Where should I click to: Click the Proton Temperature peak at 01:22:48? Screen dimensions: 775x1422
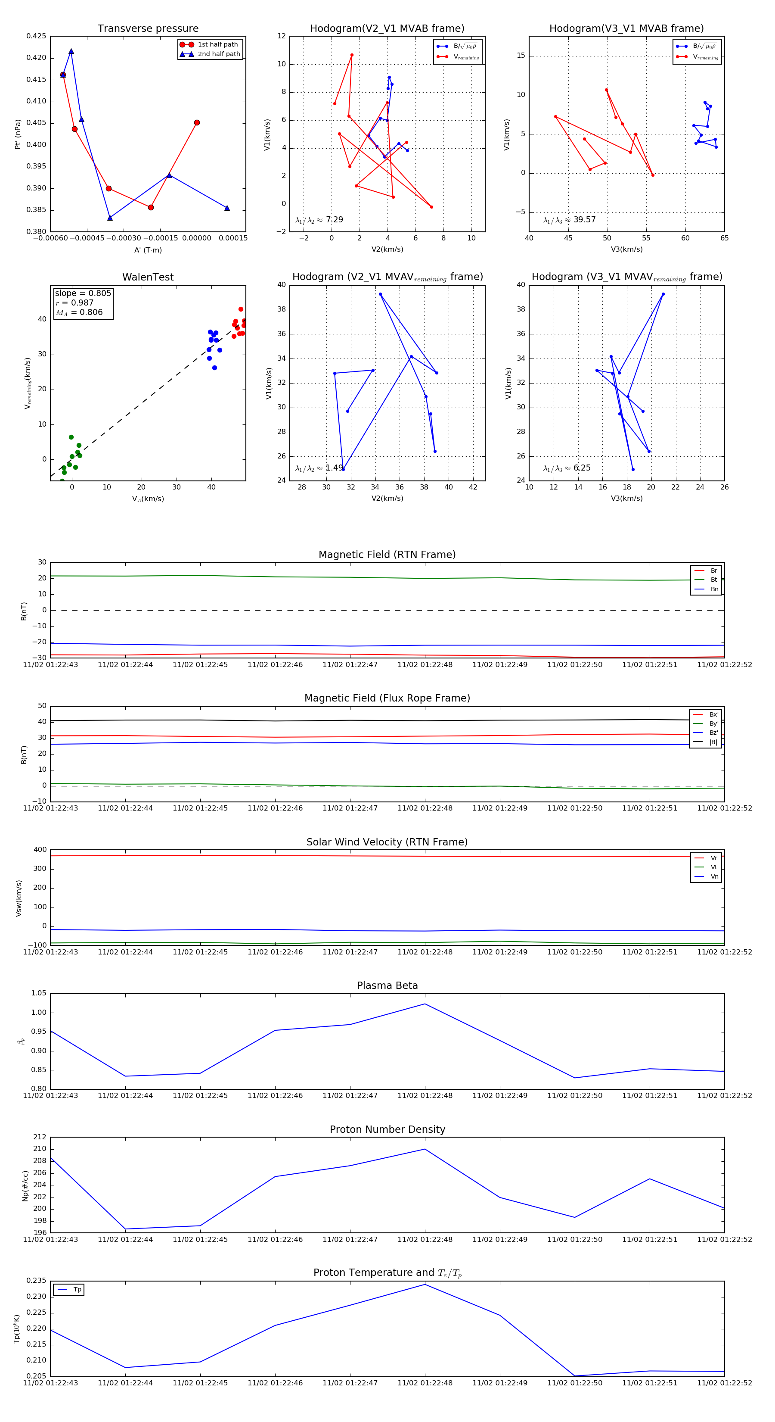425,1285
